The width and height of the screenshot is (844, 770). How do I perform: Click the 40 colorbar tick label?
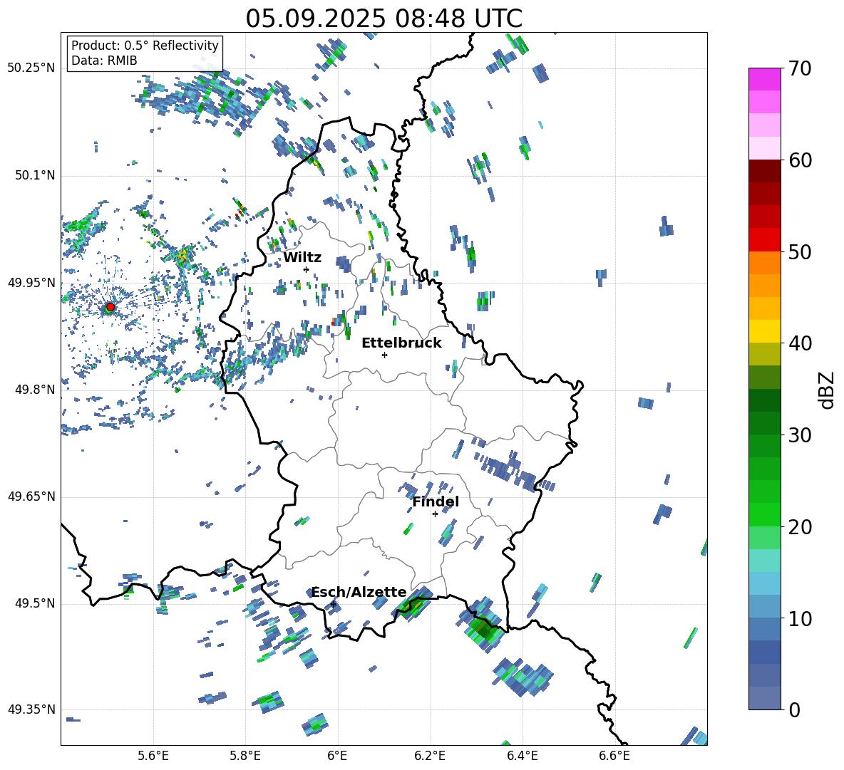click(x=799, y=343)
